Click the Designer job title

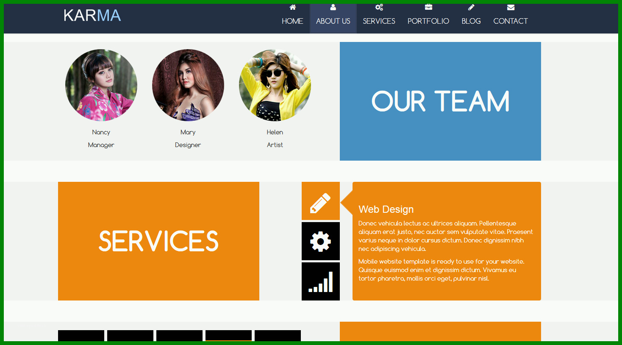(x=188, y=145)
